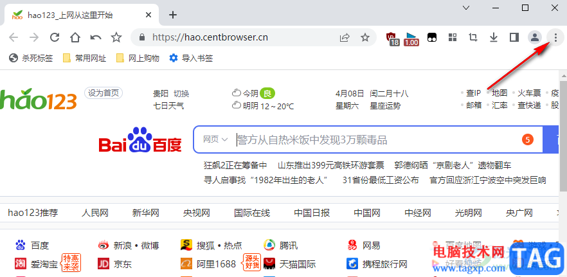Expand the 网页 search type dropdown

tap(215, 139)
